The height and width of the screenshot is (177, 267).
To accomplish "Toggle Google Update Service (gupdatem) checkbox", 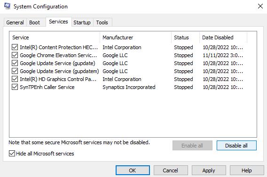I will (x=15, y=71).
